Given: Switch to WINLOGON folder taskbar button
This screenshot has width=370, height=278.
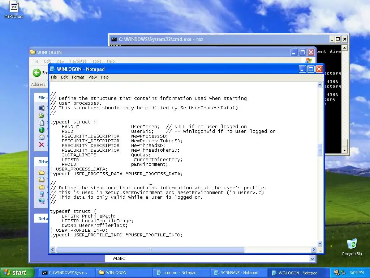Looking at the screenshot, I should click(x=124, y=273).
